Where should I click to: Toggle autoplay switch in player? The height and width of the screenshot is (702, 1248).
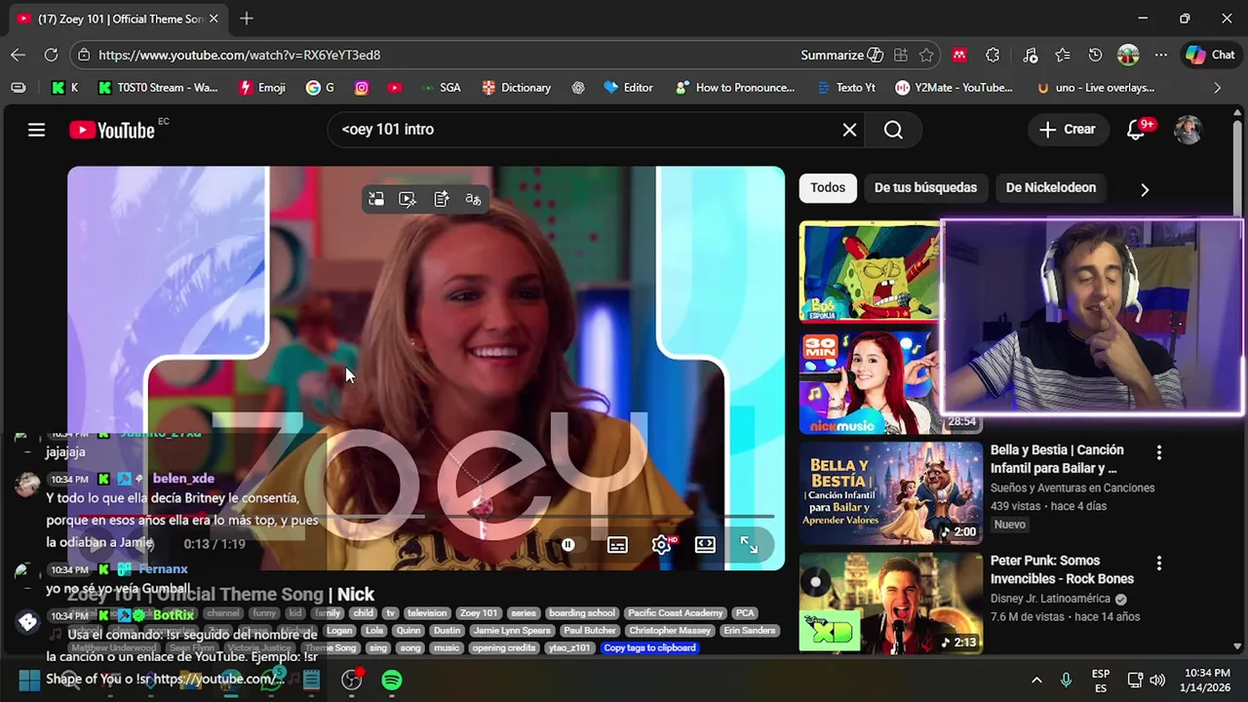click(568, 545)
